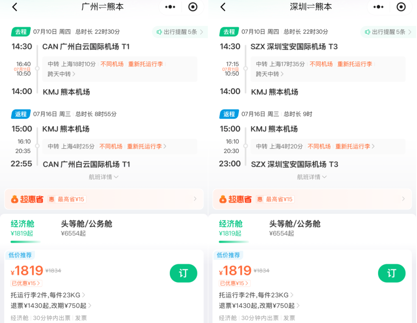Expand 航班详情 on 深圳 page

312,177
